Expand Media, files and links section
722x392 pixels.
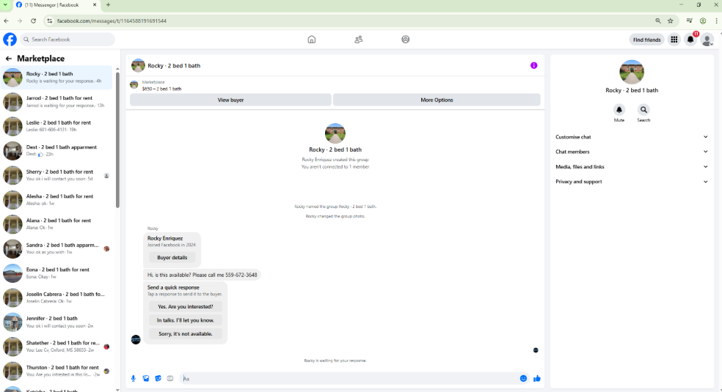coord(631,167)
